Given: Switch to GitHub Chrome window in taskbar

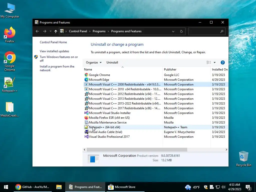Looking at the screenshot, I should coord(33,187).
